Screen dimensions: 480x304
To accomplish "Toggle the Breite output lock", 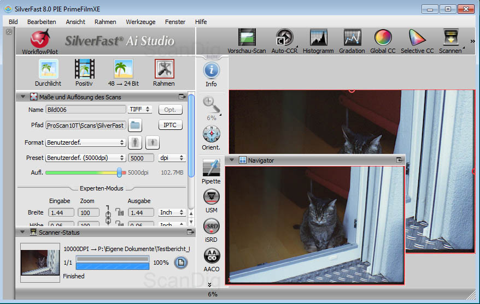I will point(119,212).
